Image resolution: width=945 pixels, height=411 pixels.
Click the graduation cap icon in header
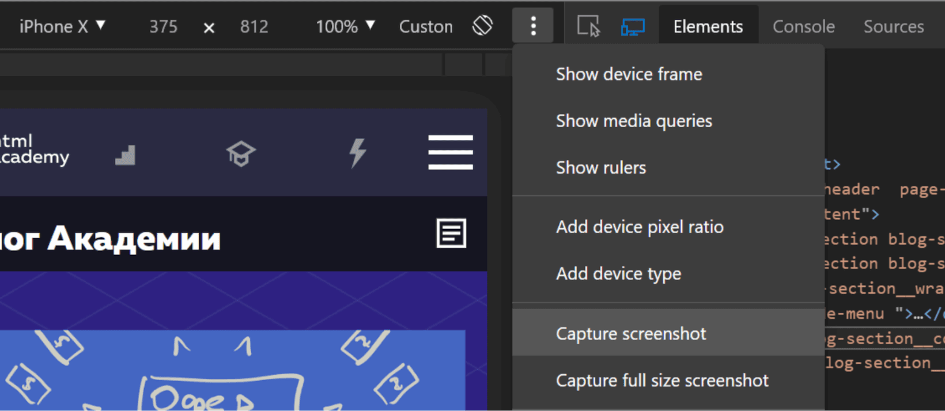(x=241, y=154)
